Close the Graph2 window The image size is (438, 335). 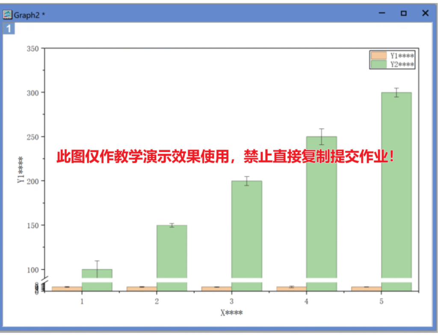click(x=425, y=14)
